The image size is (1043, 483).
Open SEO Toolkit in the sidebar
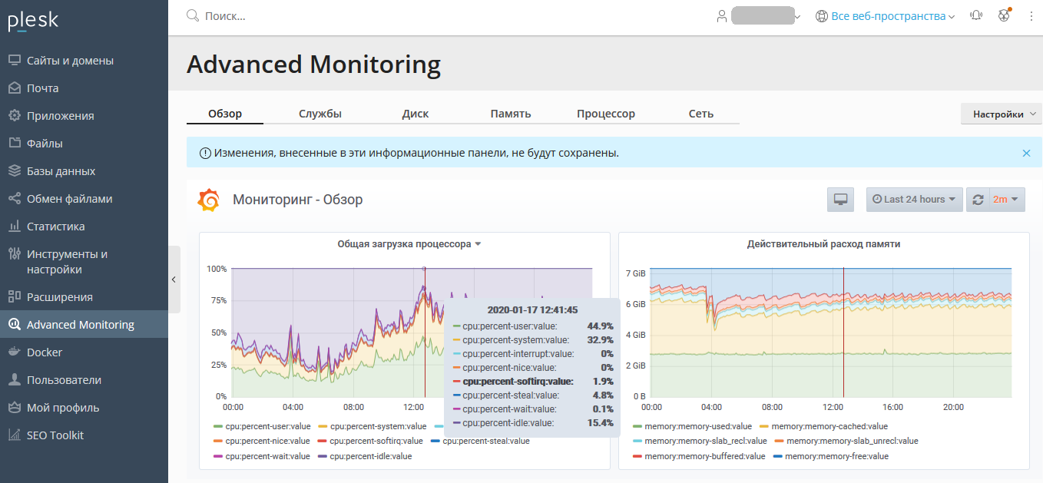(55, 435)
